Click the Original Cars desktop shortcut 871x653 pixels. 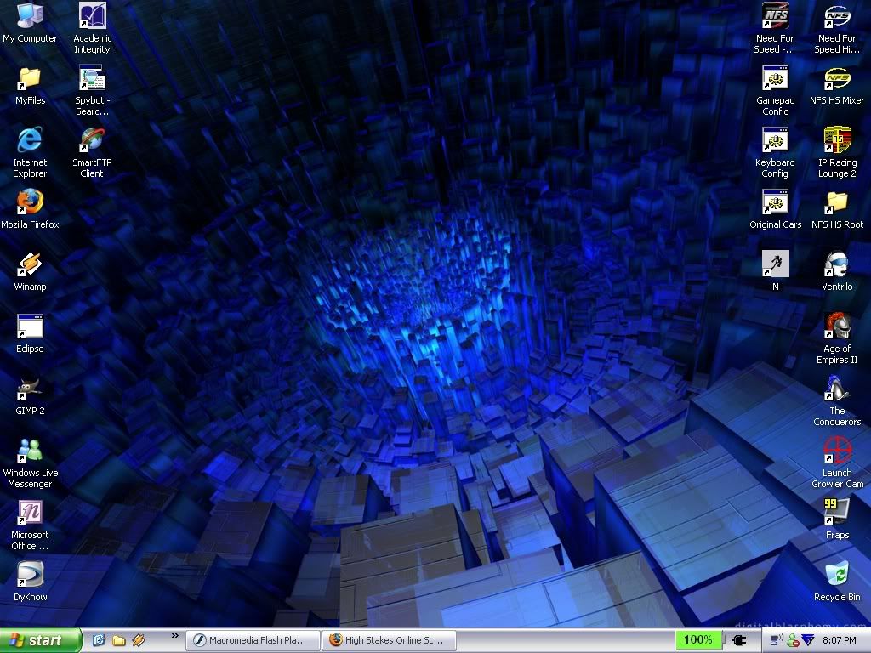(775, 209)
